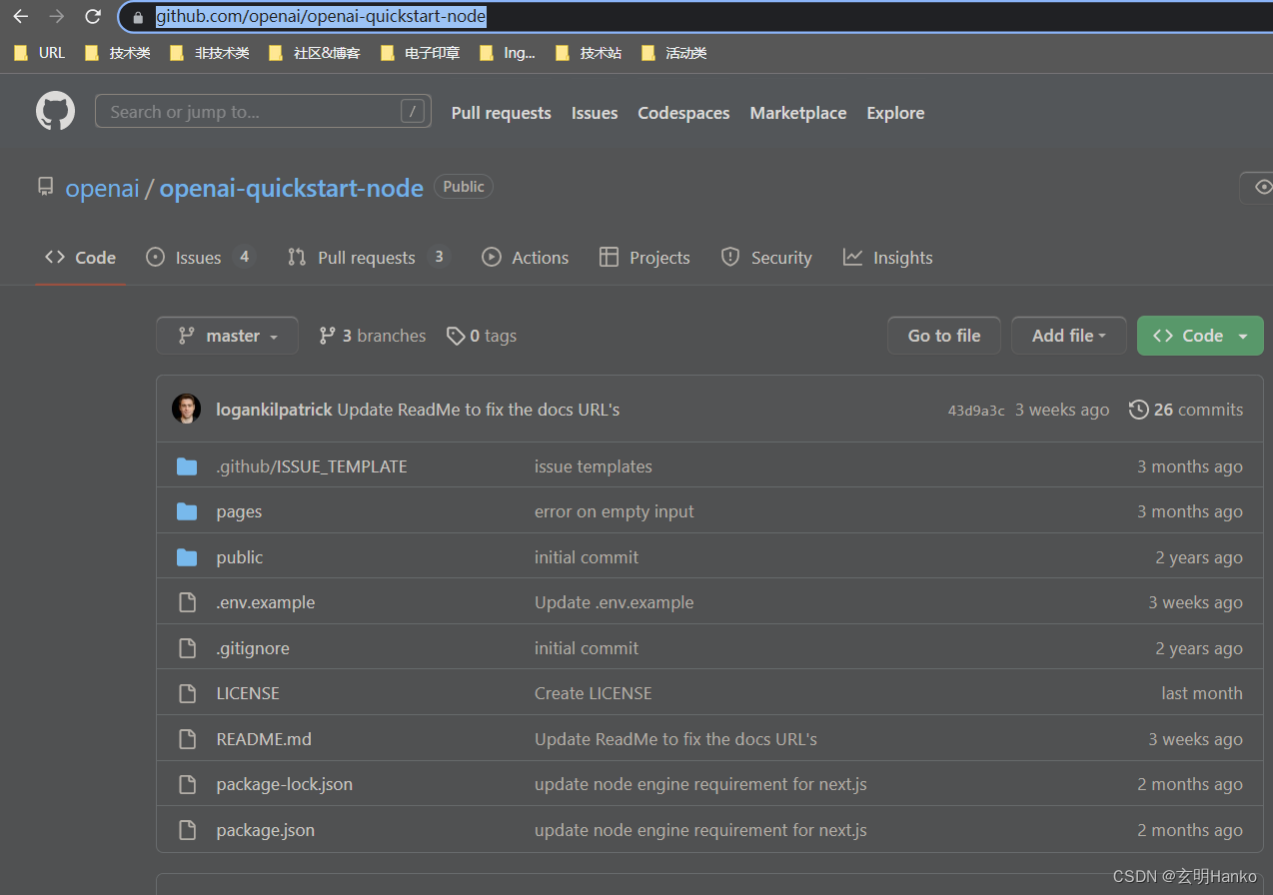Click the tag icon next to 0 tags
This screenshot has height=895, width=1273.
click(x=456, y=336)
